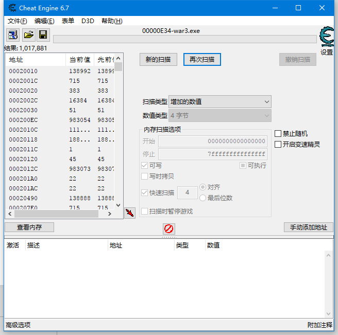Click the 再次扫描 button

202,59
